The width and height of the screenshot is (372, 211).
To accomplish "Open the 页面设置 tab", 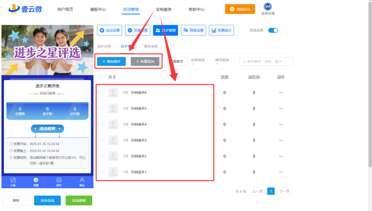I will (137, 30).
